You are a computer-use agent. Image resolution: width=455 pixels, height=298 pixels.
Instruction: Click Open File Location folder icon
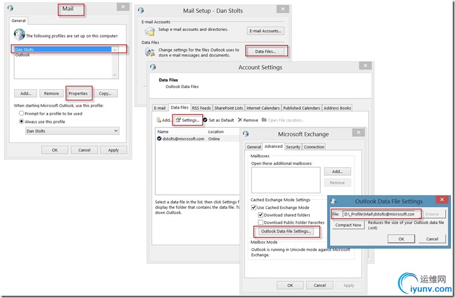(x=264, y=120)
